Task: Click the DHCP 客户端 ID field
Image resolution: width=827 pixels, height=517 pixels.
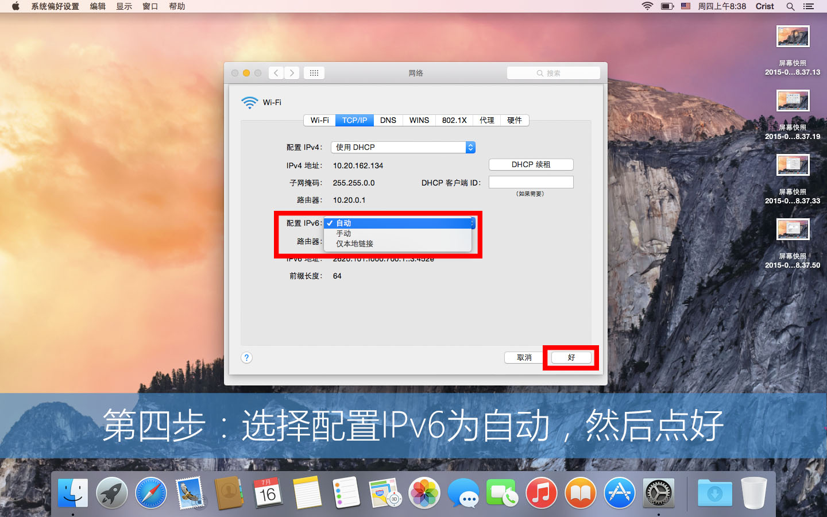Action: [x=531, y=182]
